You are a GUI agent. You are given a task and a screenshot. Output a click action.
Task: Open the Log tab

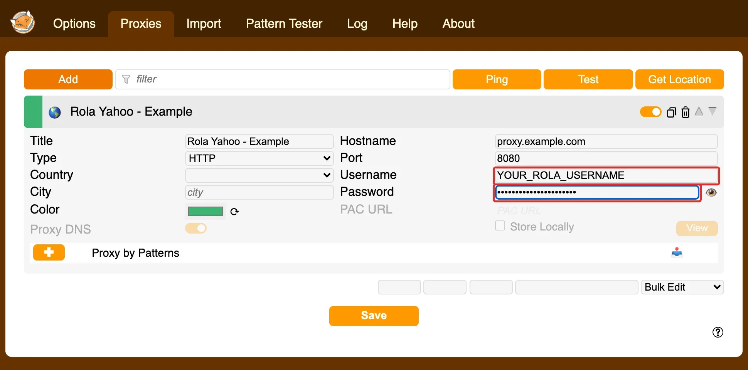(357, 24)
